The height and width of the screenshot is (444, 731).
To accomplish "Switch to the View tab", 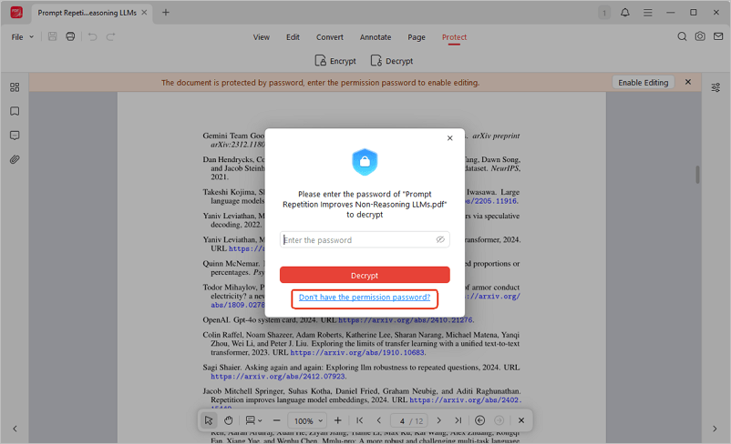I will (x=261, y=36).
